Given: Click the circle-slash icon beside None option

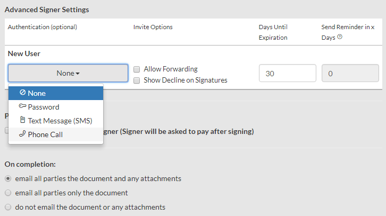Looking at the screenshot, I should click(x=22, y=93).
